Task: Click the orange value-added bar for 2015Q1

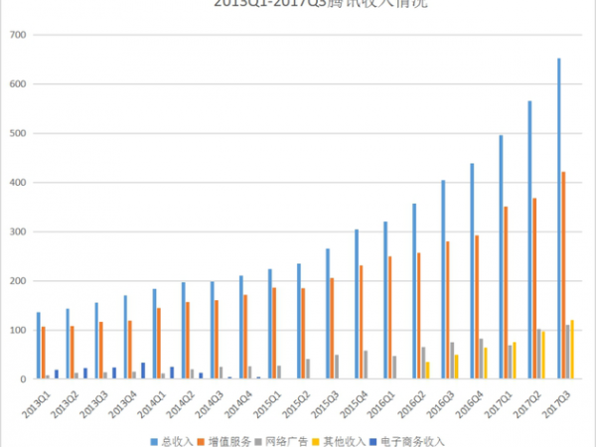Action: pos(274,333)
